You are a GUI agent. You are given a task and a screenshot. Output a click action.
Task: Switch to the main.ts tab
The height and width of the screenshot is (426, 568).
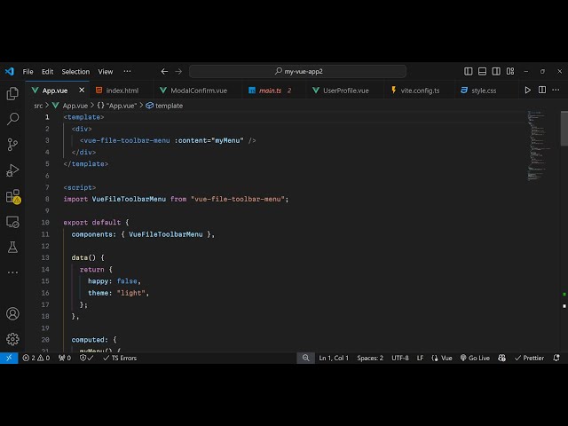point(268,91)
